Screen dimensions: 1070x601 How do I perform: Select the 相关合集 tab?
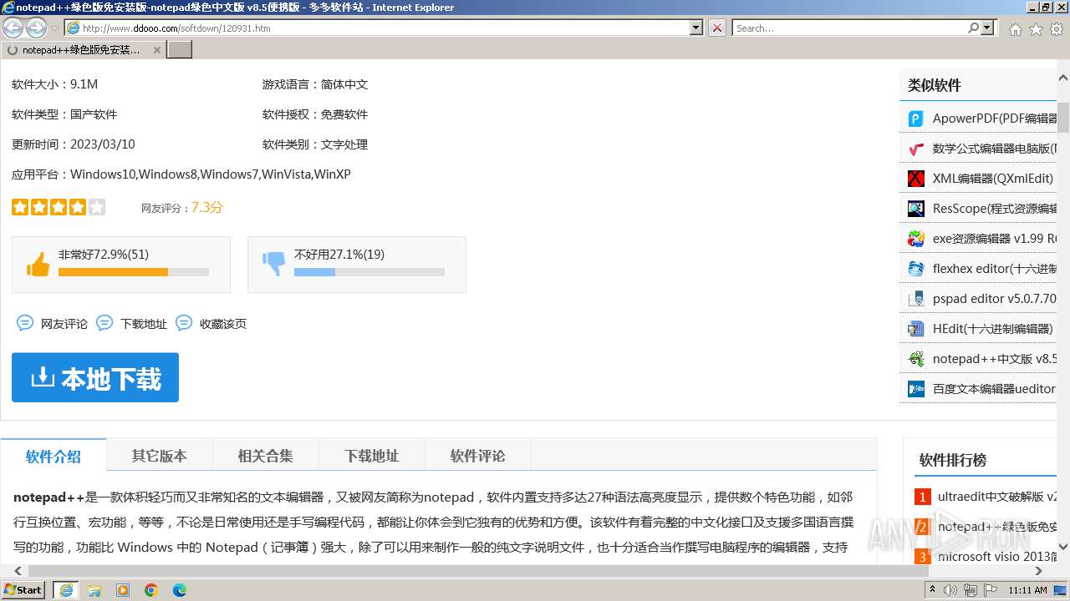point(266,456)
